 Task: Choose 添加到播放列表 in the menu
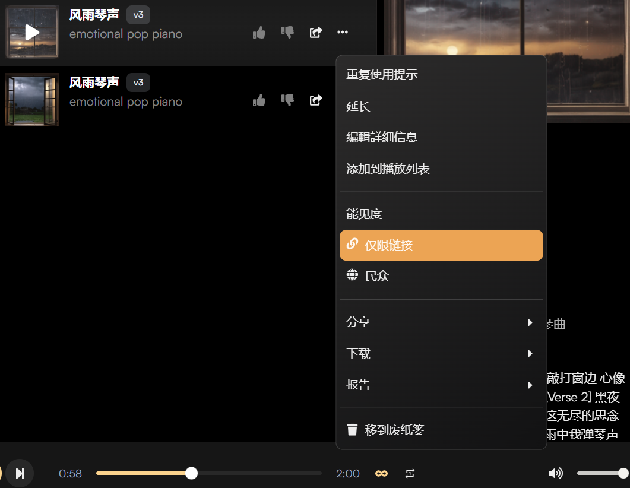[441, 168]
